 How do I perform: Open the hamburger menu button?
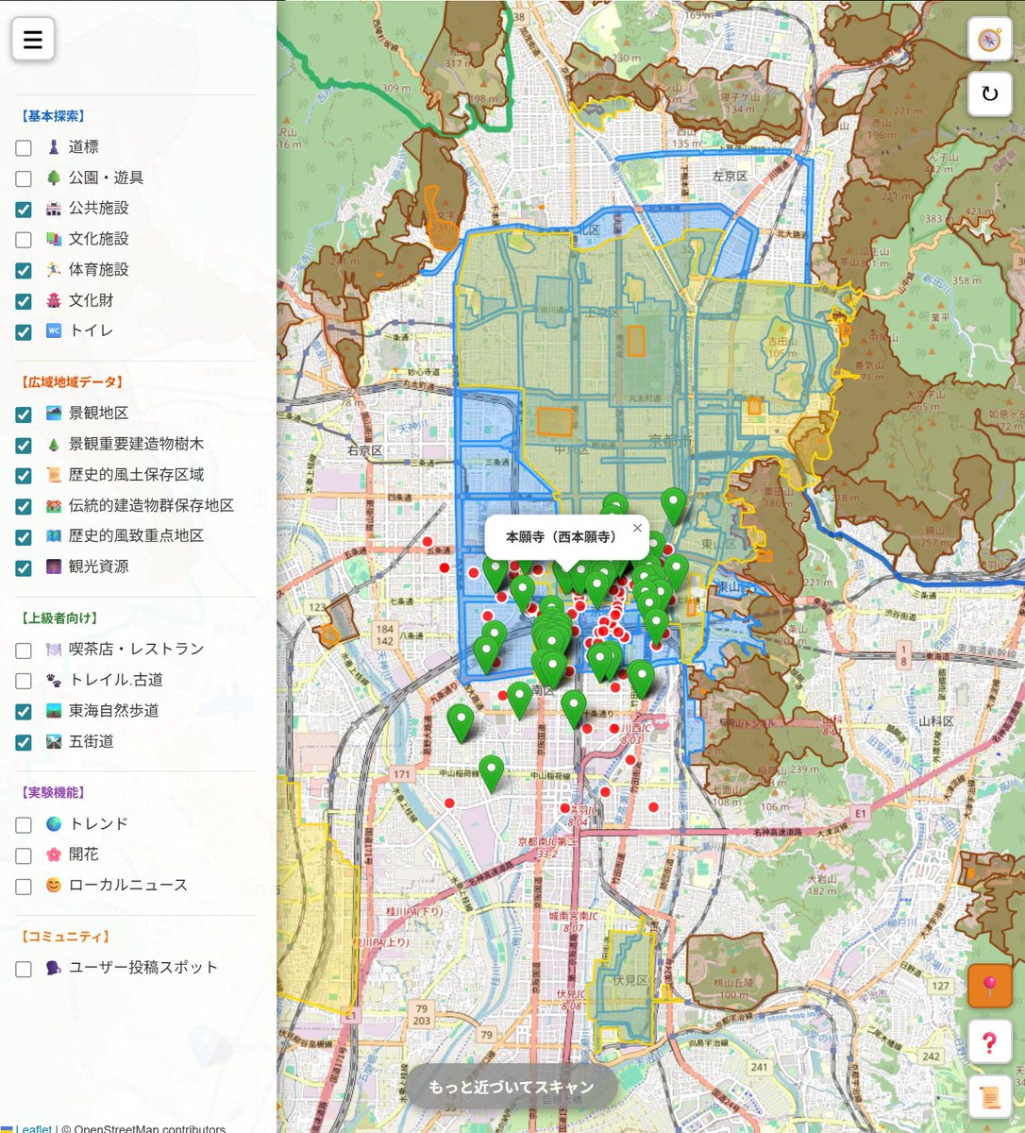click(x=33, y=39)
